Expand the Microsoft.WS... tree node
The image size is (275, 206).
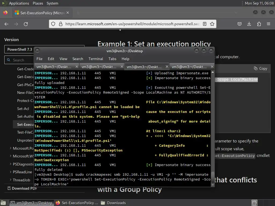(10, 156)
